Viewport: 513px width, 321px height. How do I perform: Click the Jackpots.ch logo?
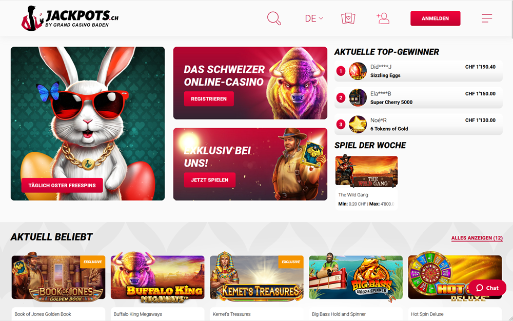pos(70,18)
